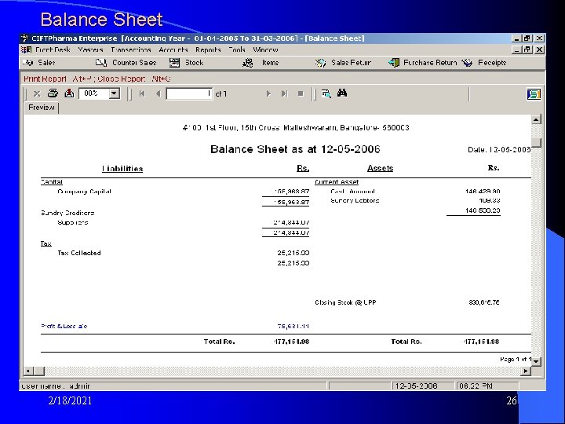Click the Sundry Creditors heading
This screenshot has width=565, height=424.
67,213
